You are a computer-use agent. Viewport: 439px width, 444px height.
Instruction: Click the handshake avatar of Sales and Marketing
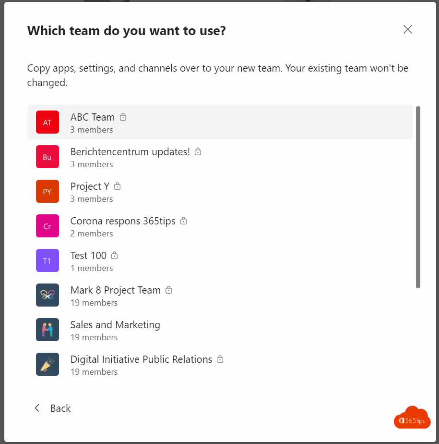[x=47, y=329]
